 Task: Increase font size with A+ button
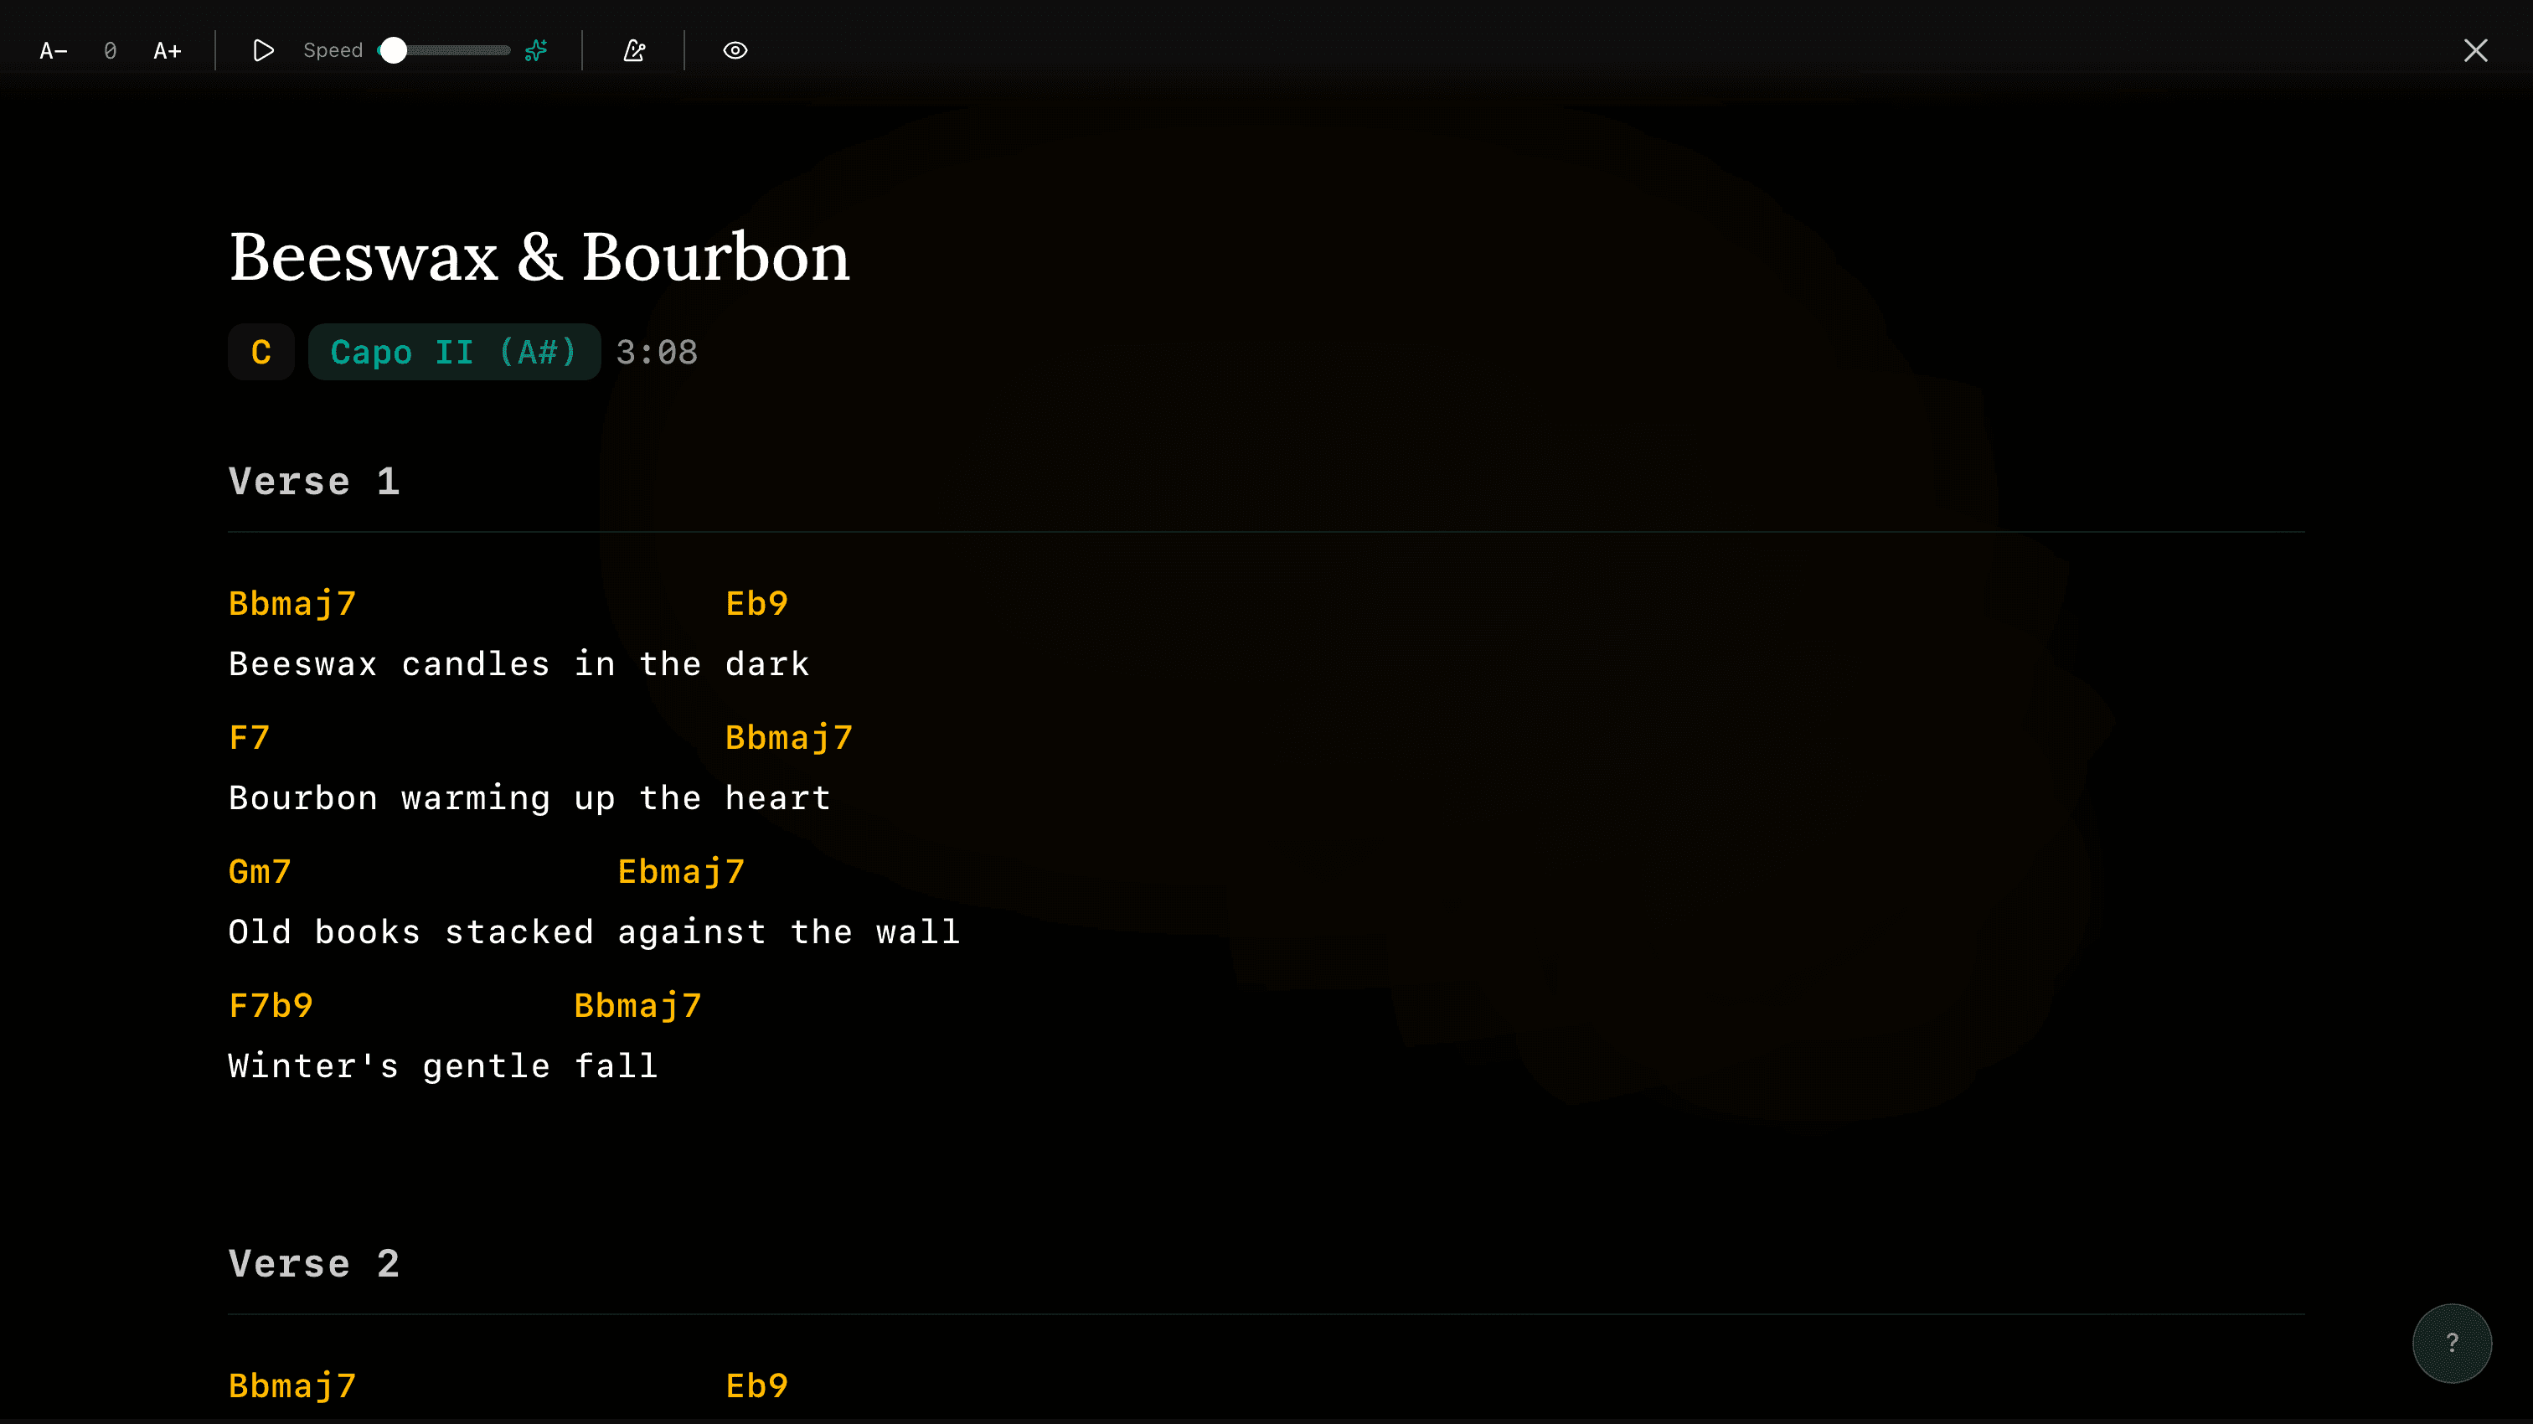tap(168, 51)
